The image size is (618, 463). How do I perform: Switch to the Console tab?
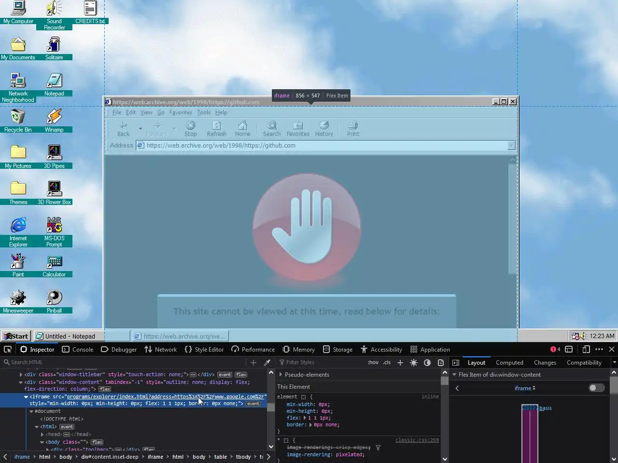78,349
